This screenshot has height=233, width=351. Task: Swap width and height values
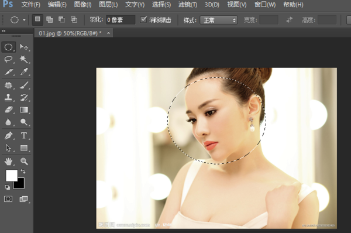[x=289, y=20]
